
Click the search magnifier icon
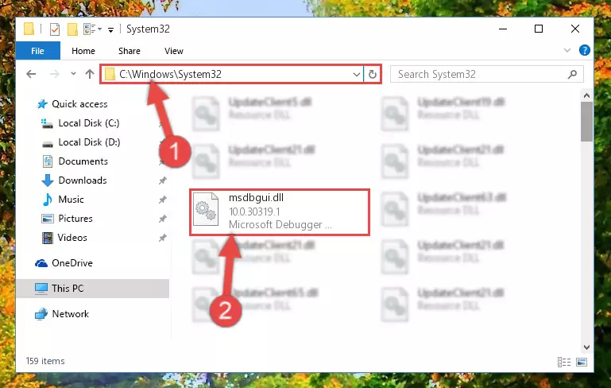pyautogui.click(x=572, y=74)
